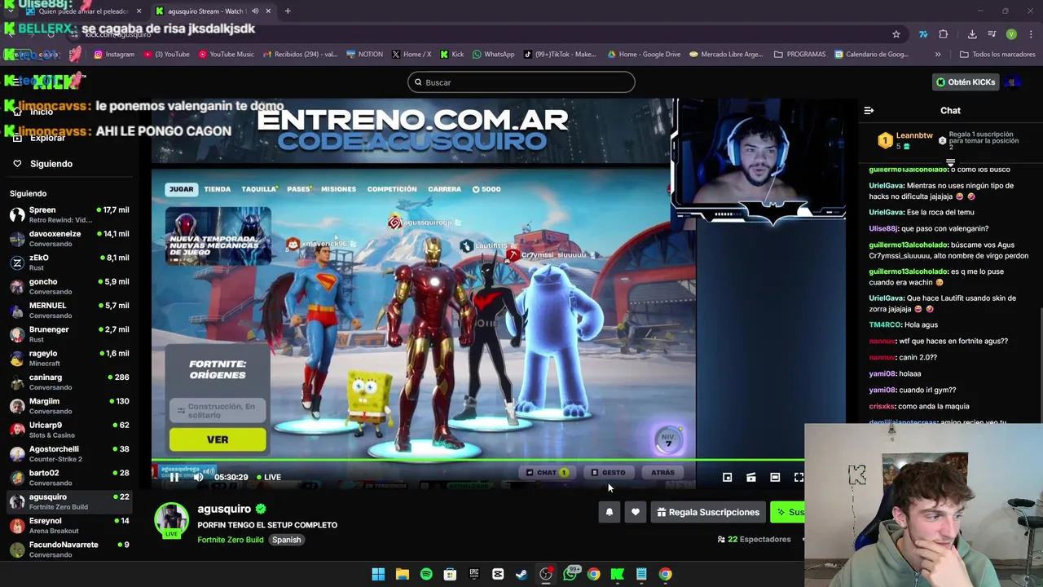This screenshot has width=1043, height=587.
Task: Bookmark this page with star icon
Action: point(896,34)
